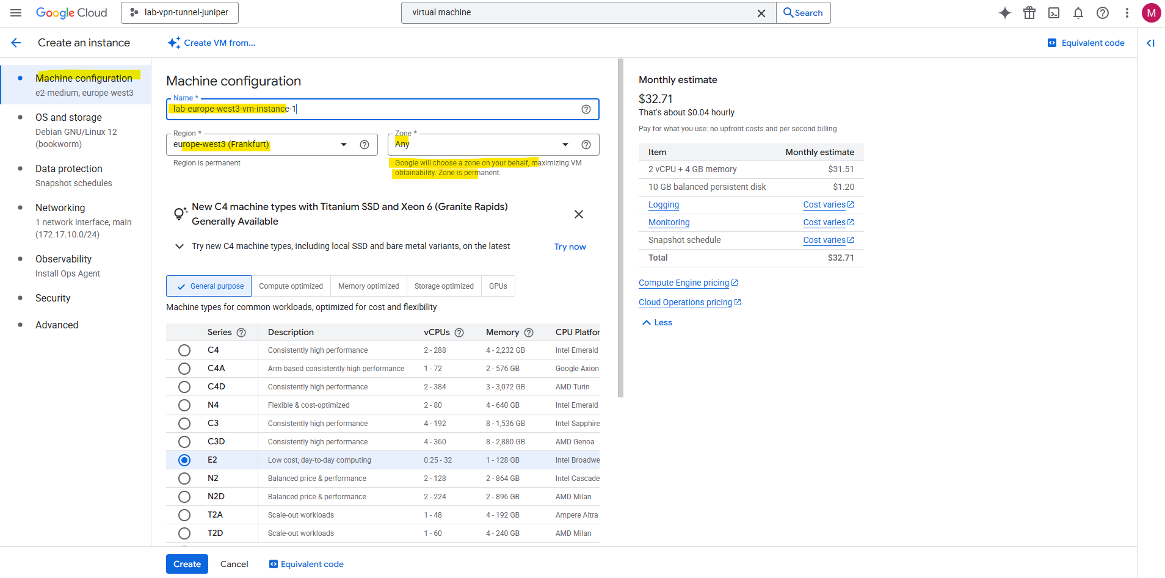
Task: Open Compute Engine pricing link
Action: (688, 283)
